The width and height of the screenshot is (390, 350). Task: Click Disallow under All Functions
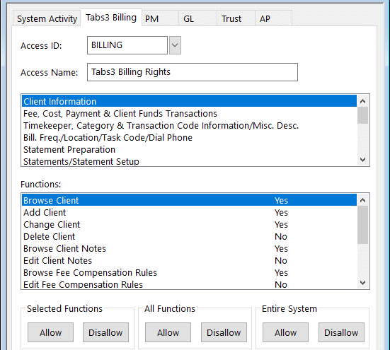(x=224, y=332)
